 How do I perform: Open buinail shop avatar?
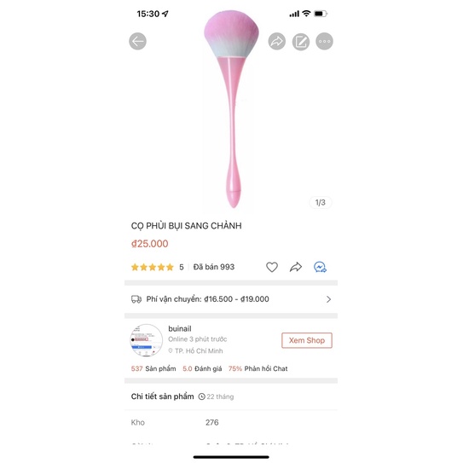pyautogui.click(x=146, y=340)
